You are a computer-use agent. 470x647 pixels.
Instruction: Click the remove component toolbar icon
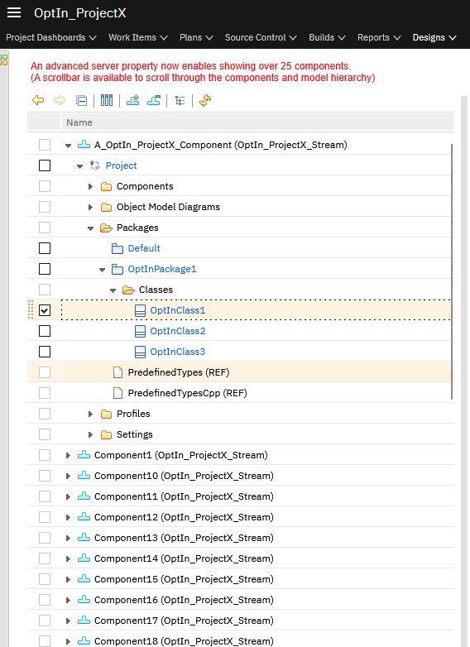(154, 100)
